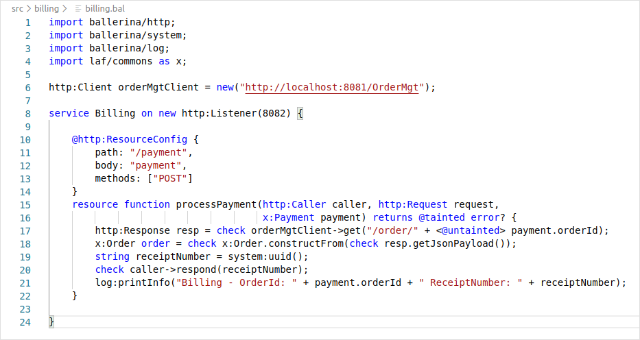Click the 'Billing' service name
Image resolution: width=640 pixels, height=340 pixels.
pyautogui.click(x=115, y=113)
